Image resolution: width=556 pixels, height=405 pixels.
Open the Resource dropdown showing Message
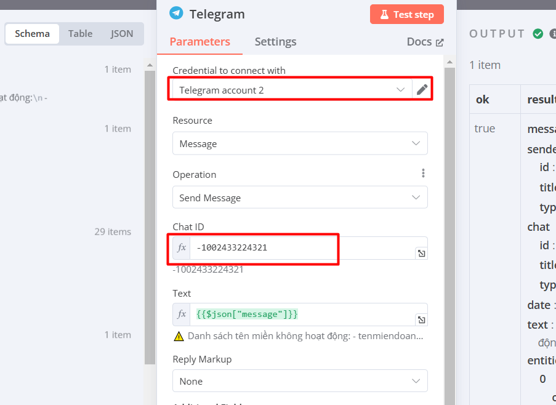(300, 143)
